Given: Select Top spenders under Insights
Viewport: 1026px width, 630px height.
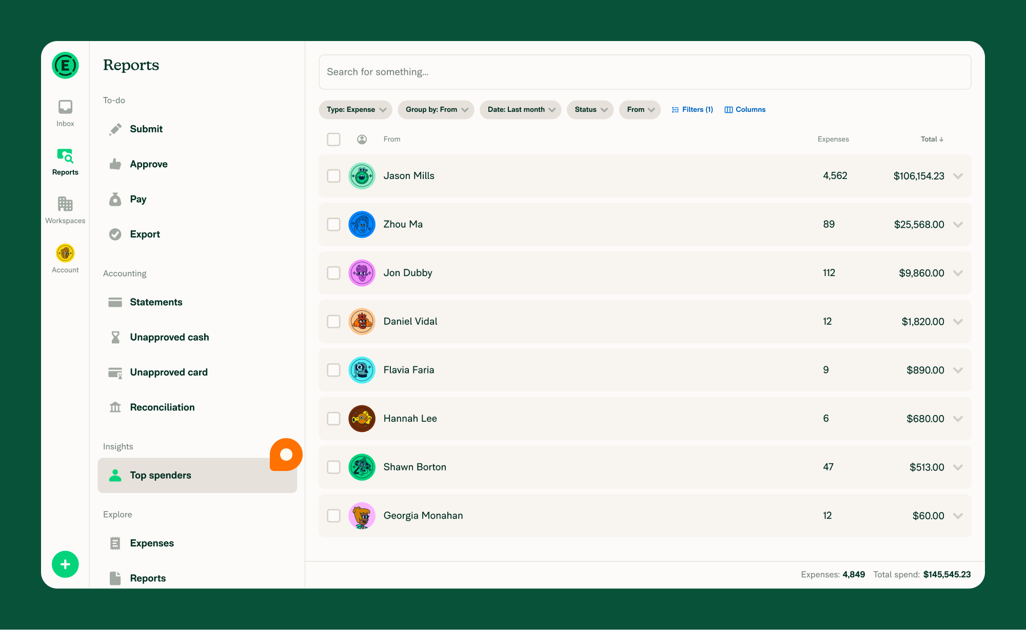Looking at the screenshot, I should (x=160, y=475).
